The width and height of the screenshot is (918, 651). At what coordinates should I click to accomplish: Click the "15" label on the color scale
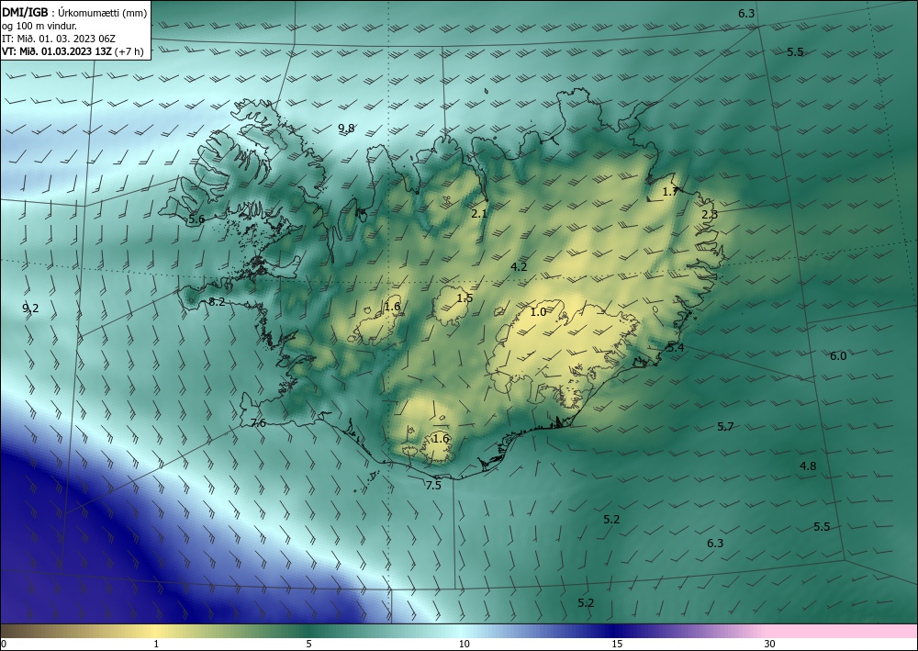[x=617, y=644]
